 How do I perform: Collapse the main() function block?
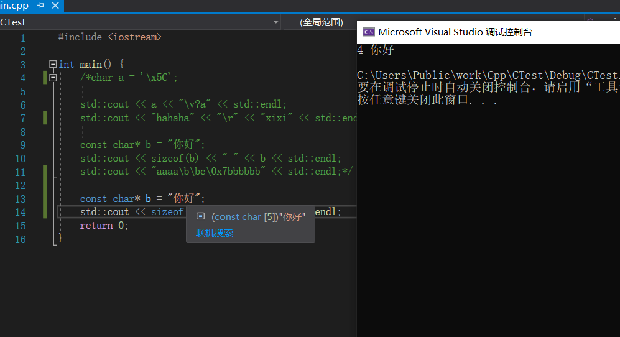(x=53, y=64)
